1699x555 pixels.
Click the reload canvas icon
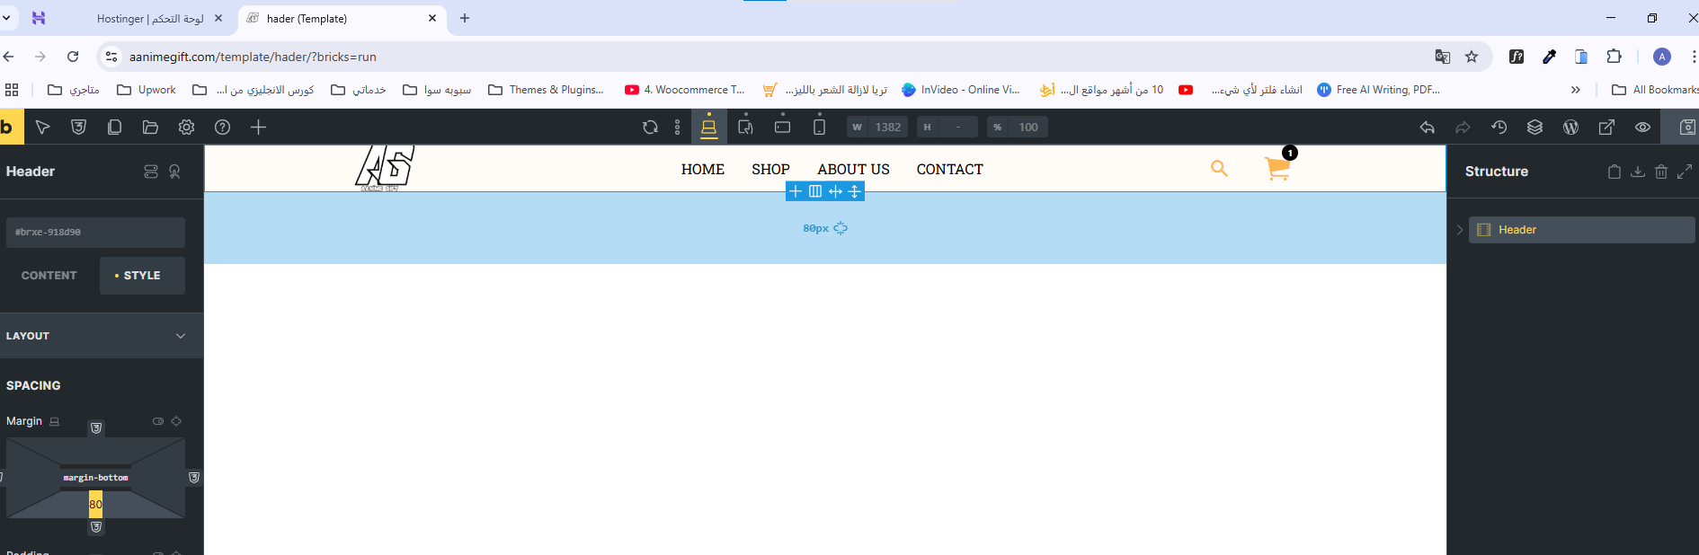pyautogui.click(x=650, y=128)
